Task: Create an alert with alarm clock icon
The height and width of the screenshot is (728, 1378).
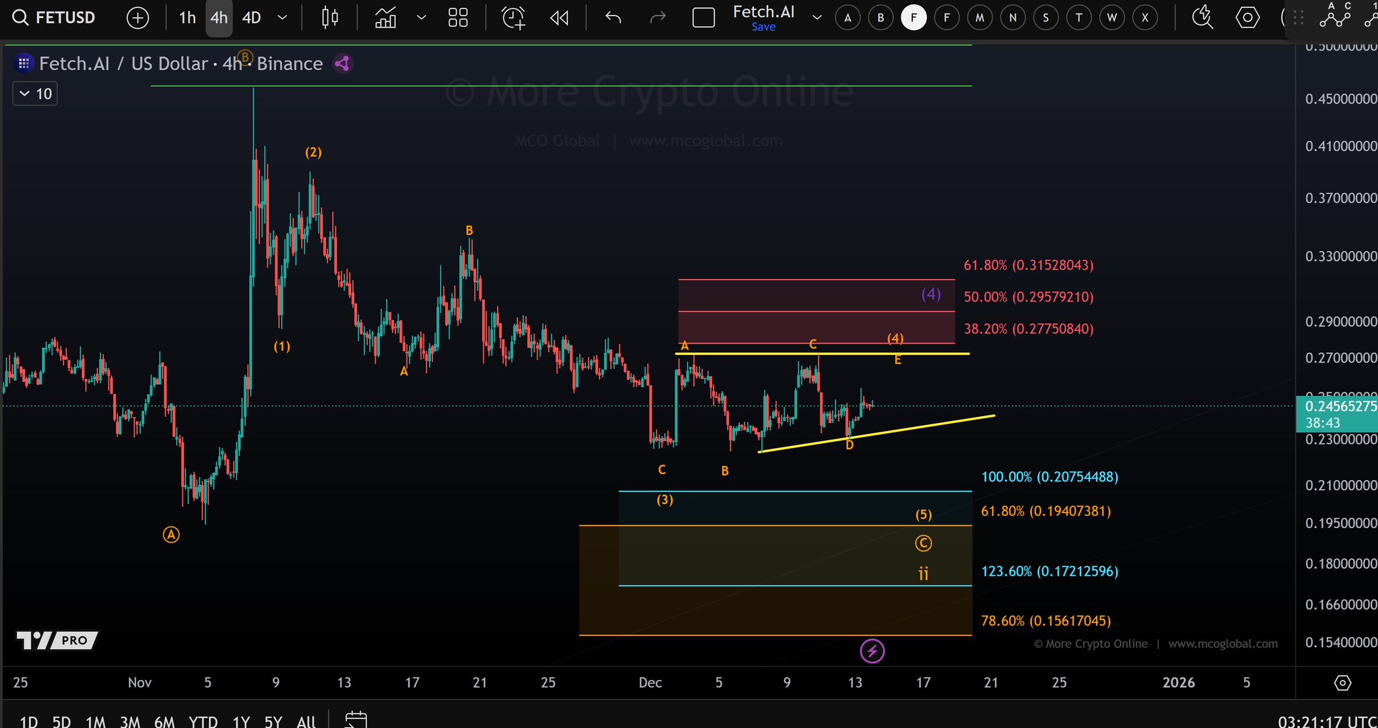Action: (x=514, y=18)
